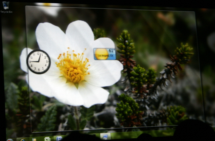This screenshot has width=215, height=141.
Task: Open the Los Angeles weather gadget
Action: (x=105, y=54)
